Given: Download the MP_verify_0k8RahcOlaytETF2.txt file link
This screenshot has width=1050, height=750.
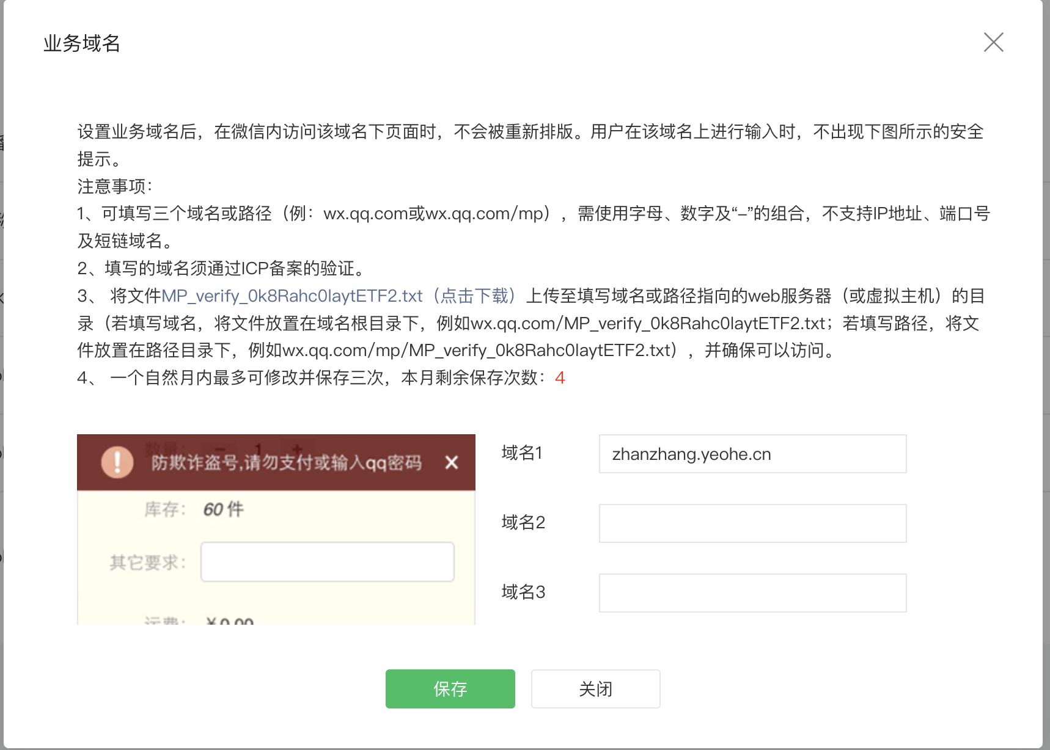Looking at the screenshot, I should click(340, 296).
